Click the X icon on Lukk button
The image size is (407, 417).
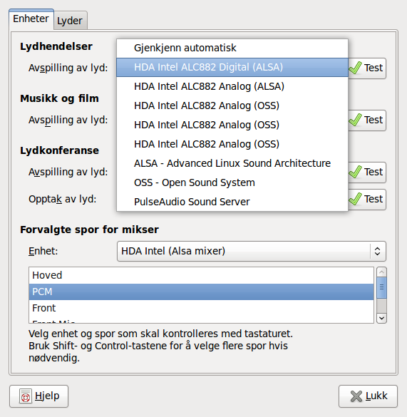point(356,396)
